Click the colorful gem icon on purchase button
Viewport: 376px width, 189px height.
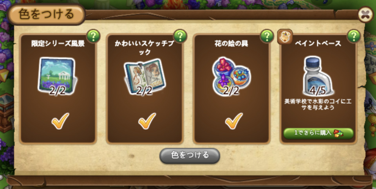[x=338, y=133]
